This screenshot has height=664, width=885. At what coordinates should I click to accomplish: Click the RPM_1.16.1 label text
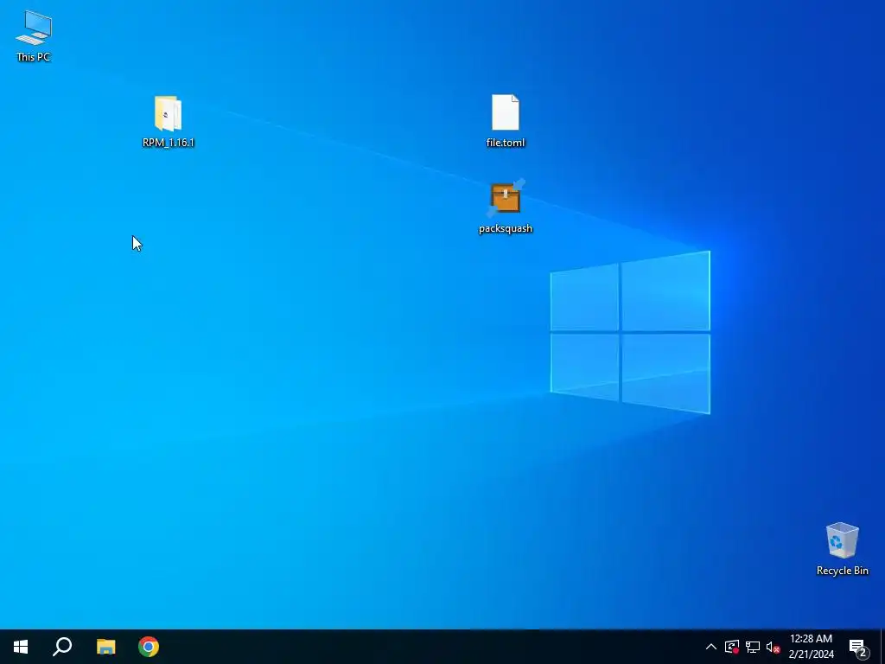click(x=169, y=143)
